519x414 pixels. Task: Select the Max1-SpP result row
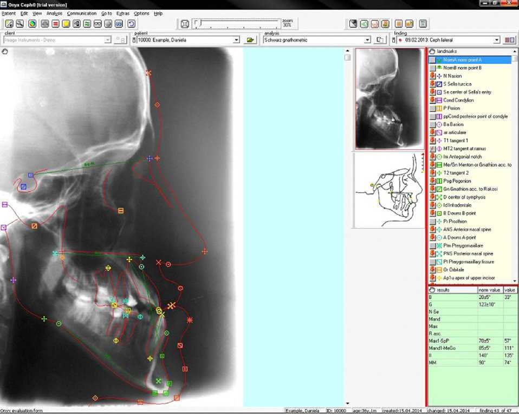click(x=472, y=340)
